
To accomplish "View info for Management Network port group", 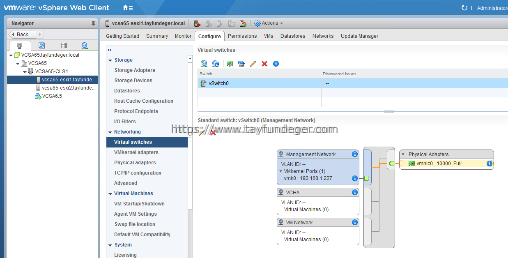I will 355,154.
